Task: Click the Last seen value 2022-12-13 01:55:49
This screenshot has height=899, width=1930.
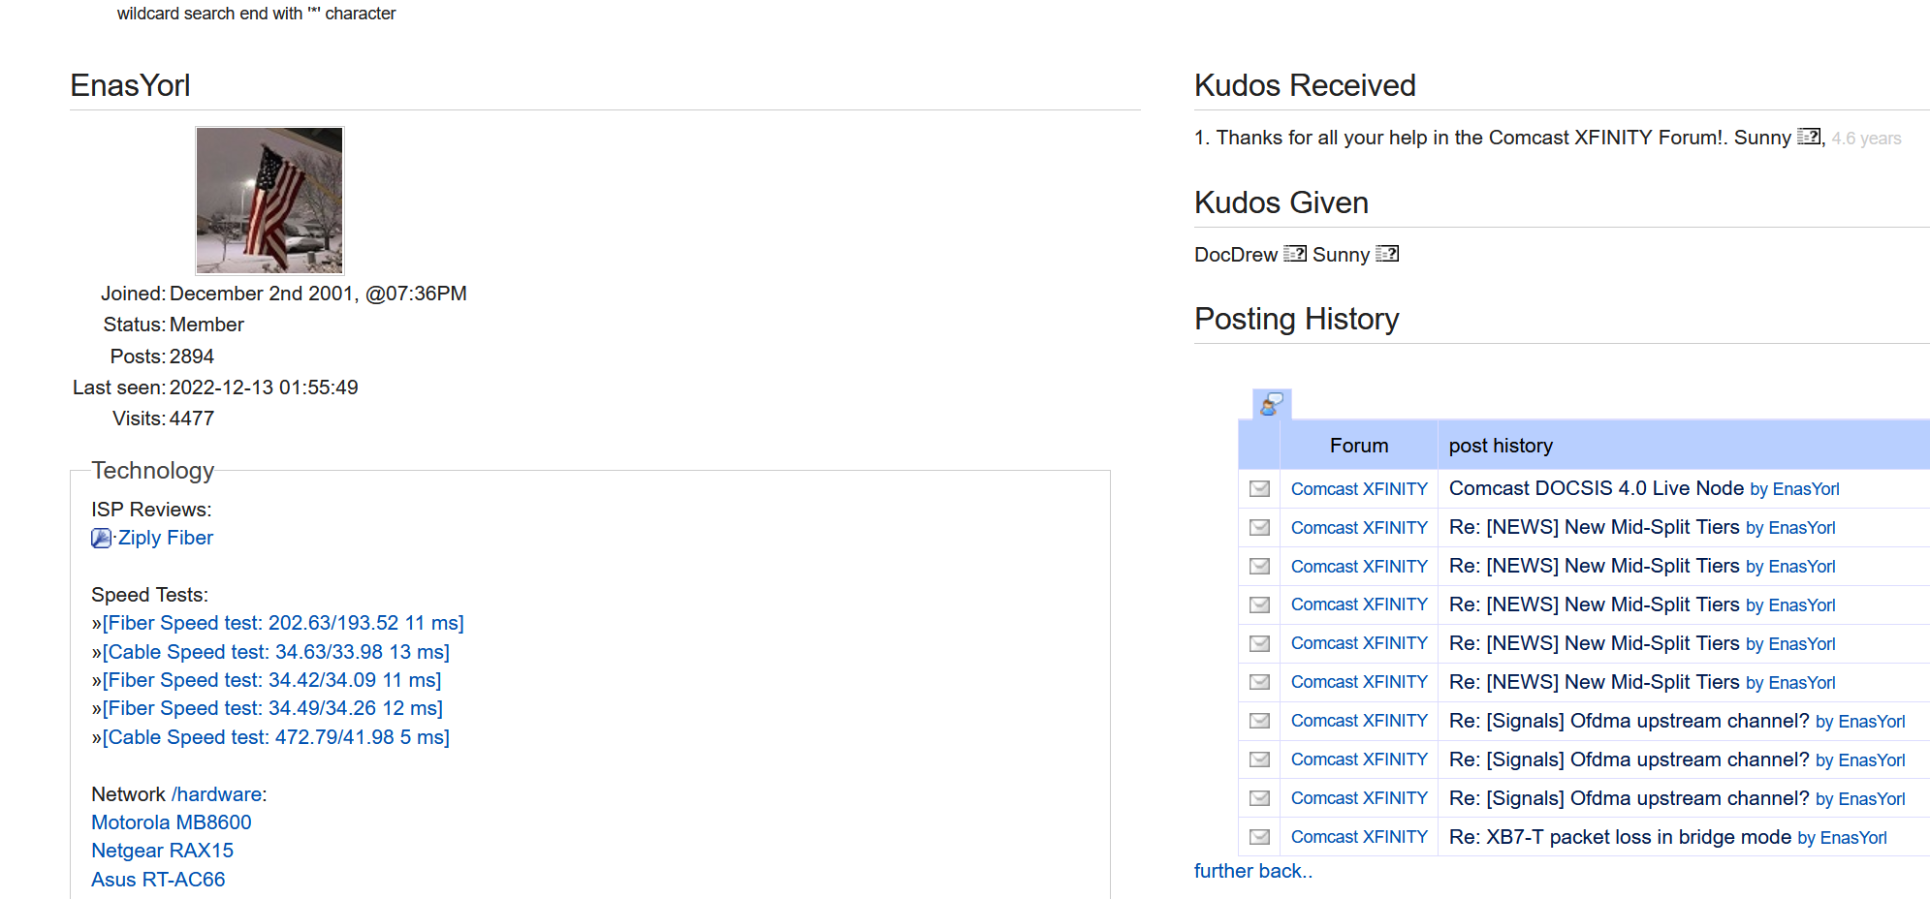Action: point(264,387)
